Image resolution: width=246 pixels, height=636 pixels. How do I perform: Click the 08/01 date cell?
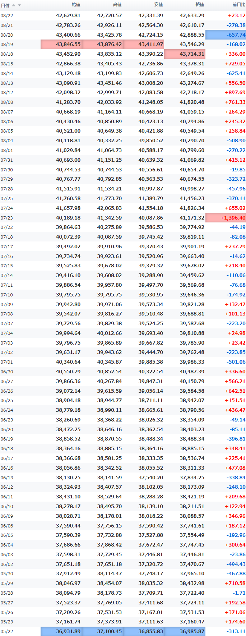pyautogui.click(x=7, y=151)
